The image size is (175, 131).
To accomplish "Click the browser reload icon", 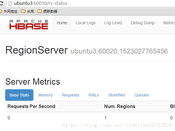I will (x=1, y=3).
